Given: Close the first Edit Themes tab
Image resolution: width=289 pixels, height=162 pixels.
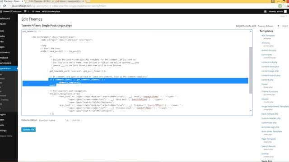Looking at the screenshot, I should click(x=23, y=1).
